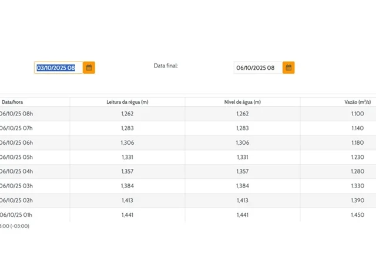Screen dimensions: 376x262
Task: Click the start date field showing 03/10/2025 08
Action: point(58,68)
